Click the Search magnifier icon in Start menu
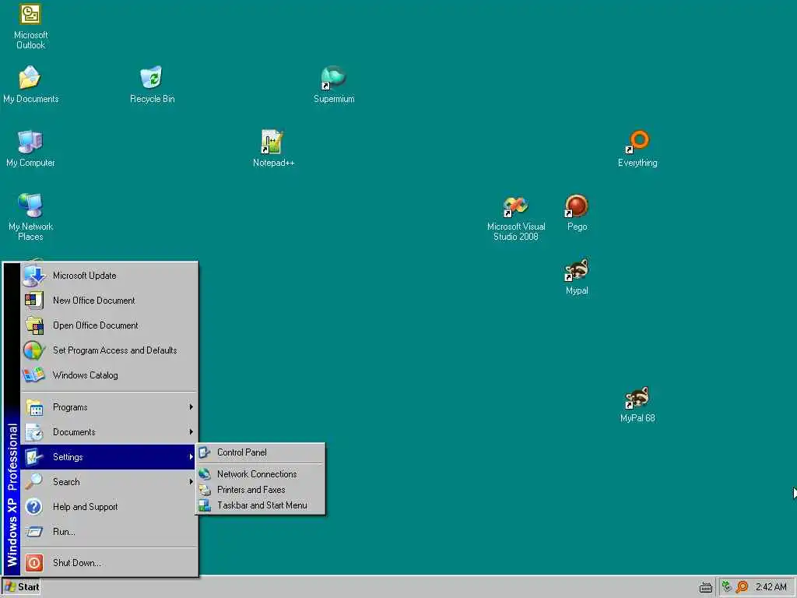Screen dimensions: 797x598 point(34,481)
